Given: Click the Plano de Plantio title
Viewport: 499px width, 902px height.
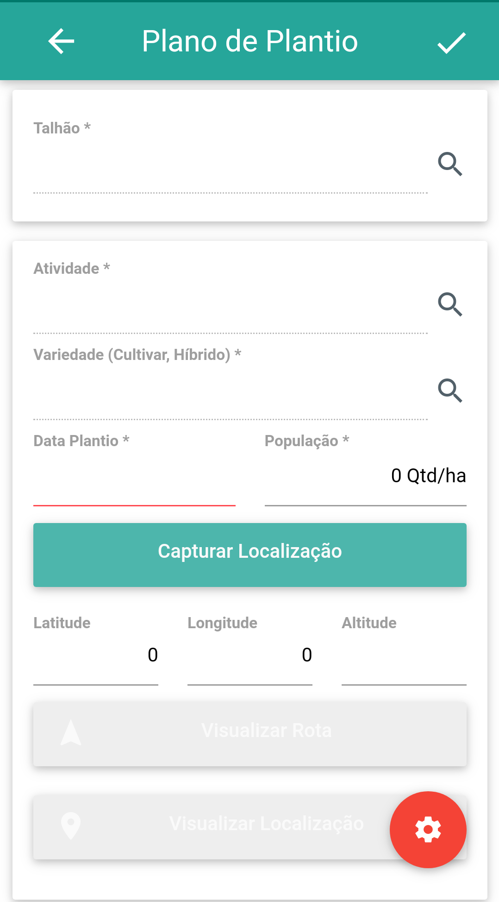Looking at the screenshot, I should [250, 41].
